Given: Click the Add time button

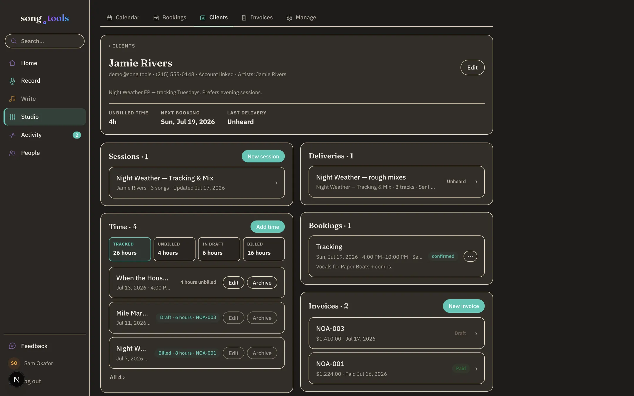Looking at the screenshot, I should tap(267, 227).
